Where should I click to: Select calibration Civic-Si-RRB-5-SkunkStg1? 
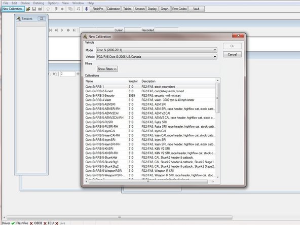[x=150, y=162]
